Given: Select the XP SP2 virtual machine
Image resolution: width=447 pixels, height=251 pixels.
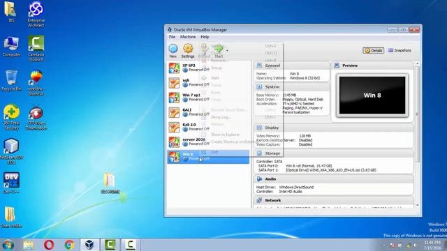Looking at the screenshot, I should [208, 68].
